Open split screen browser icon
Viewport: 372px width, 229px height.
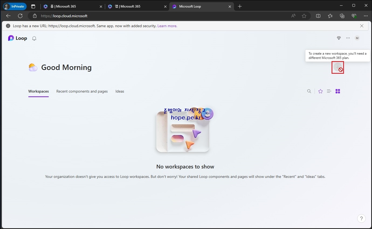[x=318, y=16]
